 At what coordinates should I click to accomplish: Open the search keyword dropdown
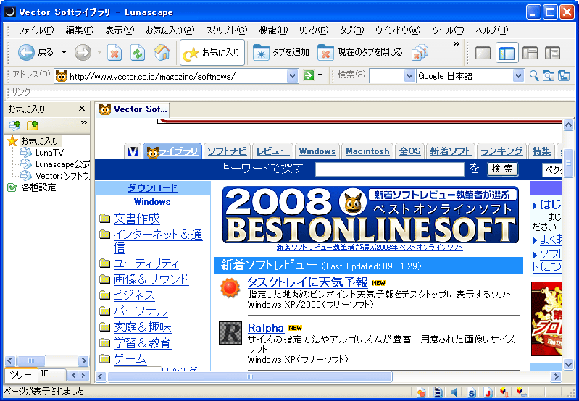409,76
